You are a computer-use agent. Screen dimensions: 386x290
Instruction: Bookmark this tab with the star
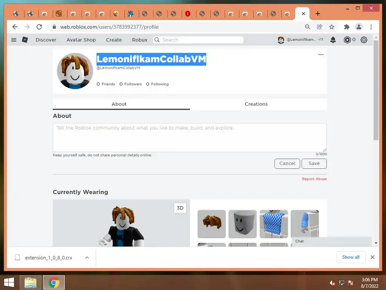[332, 27]
